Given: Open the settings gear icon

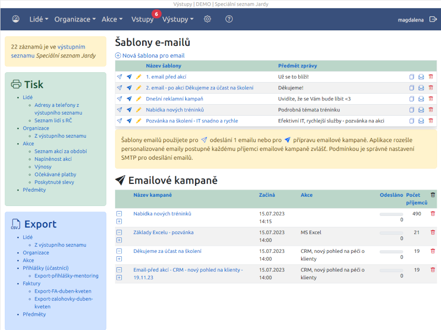Looking at the screenshot, I should (x=207, y=19).
